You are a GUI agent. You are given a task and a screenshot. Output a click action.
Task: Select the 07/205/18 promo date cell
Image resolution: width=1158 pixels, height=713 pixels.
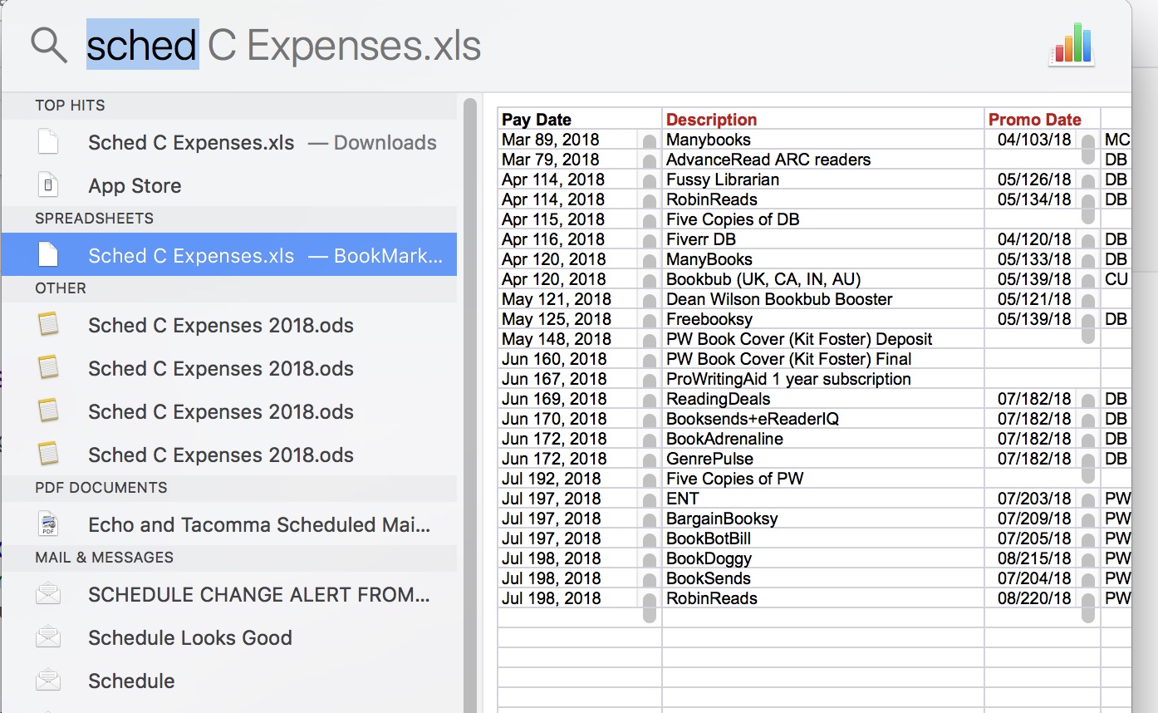pyautogui.click(x=1043, y=538)
